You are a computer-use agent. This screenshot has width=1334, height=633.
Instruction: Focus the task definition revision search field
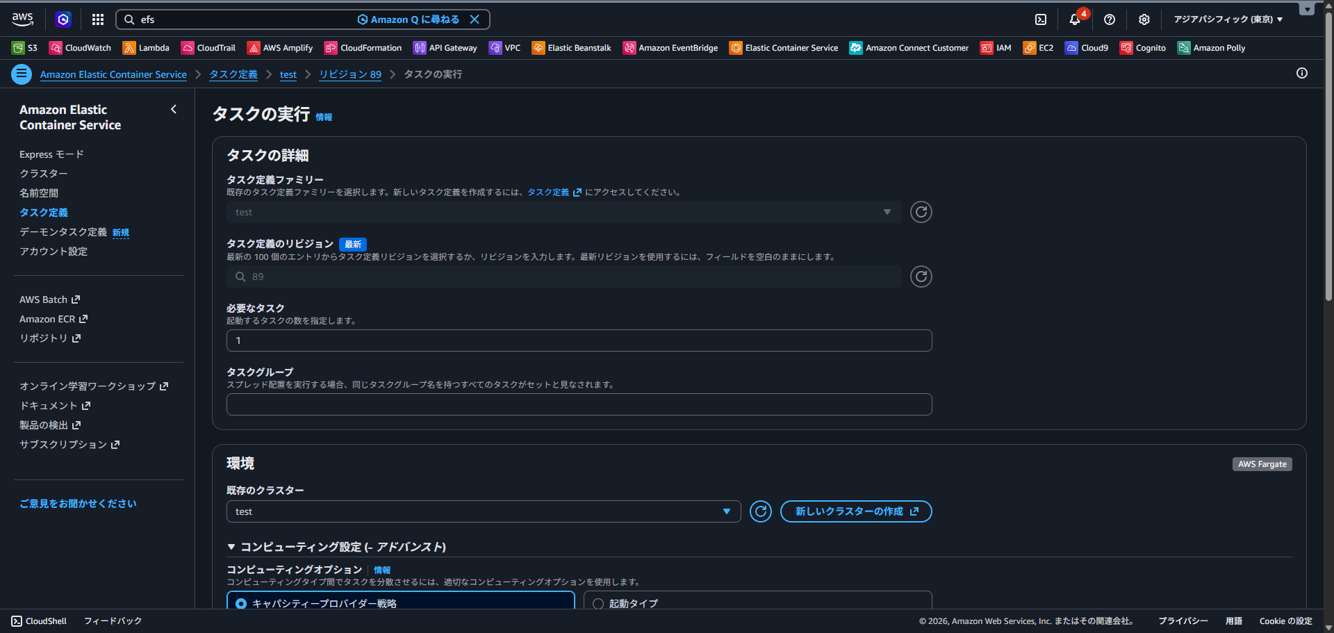click(x=564, y=277)
